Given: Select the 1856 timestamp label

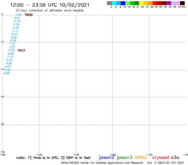Looking at the screenshot, I should coord(28,15).
